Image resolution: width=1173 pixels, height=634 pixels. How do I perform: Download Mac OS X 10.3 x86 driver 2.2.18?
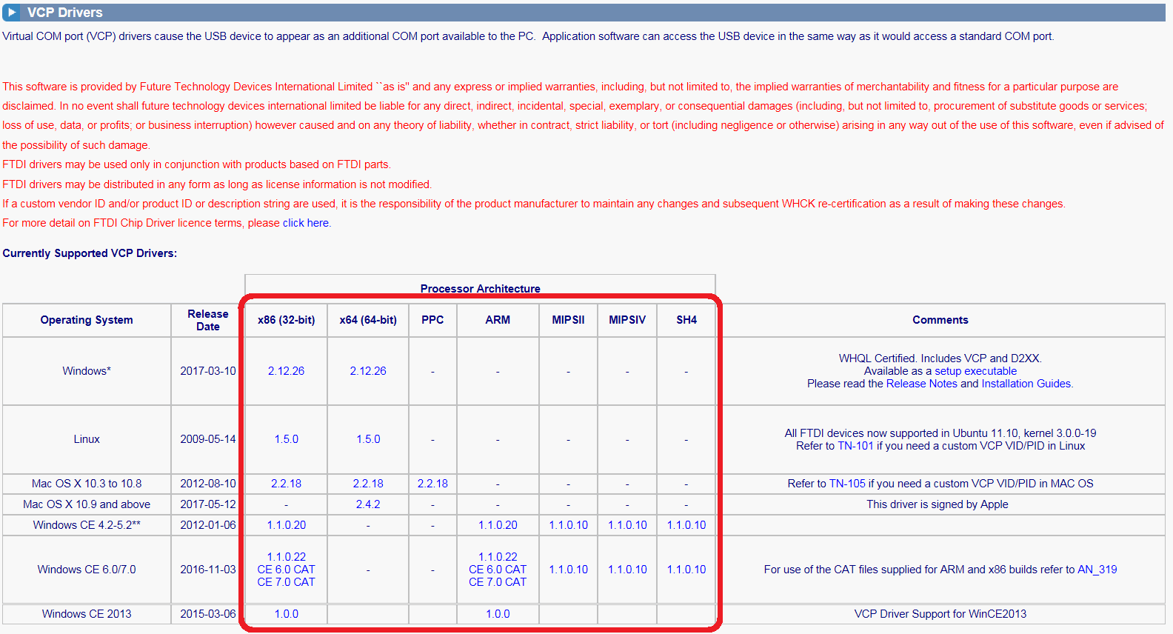pyautogui.click(x=286, y=484)
